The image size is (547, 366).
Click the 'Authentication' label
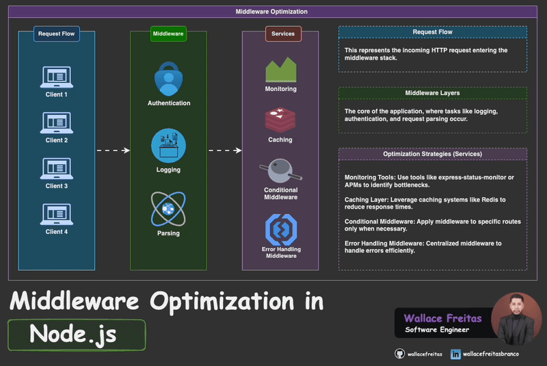pos(169,103)
